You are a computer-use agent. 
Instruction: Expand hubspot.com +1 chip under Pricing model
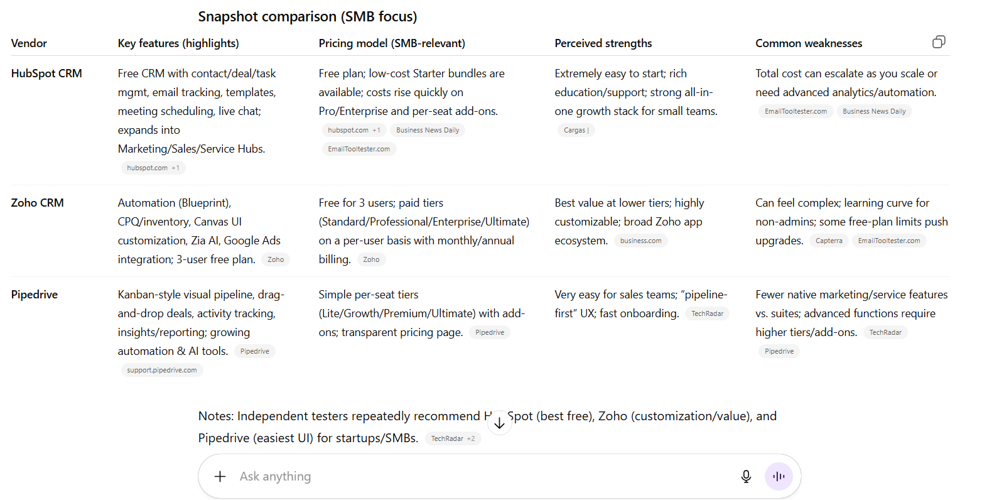(x=354, y=130)
